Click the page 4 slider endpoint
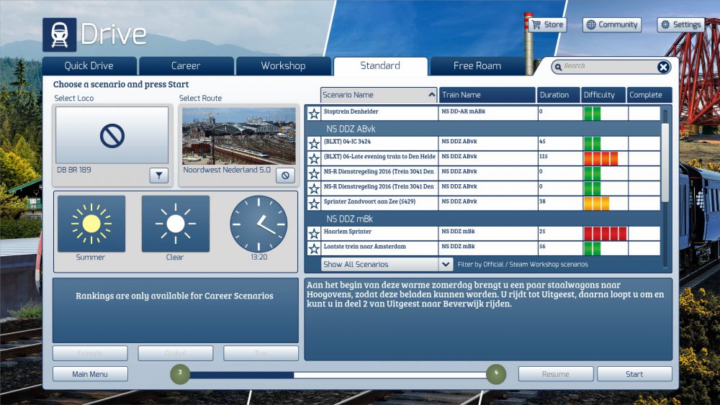The height and width of the screenshot is (405, 720). point(495,374)
